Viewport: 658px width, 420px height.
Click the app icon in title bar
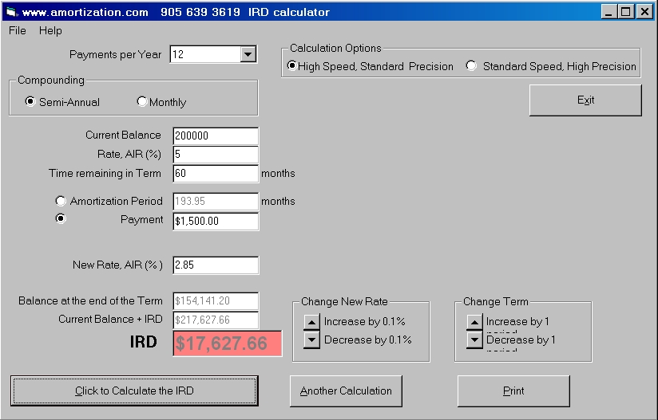coord(11,12)
